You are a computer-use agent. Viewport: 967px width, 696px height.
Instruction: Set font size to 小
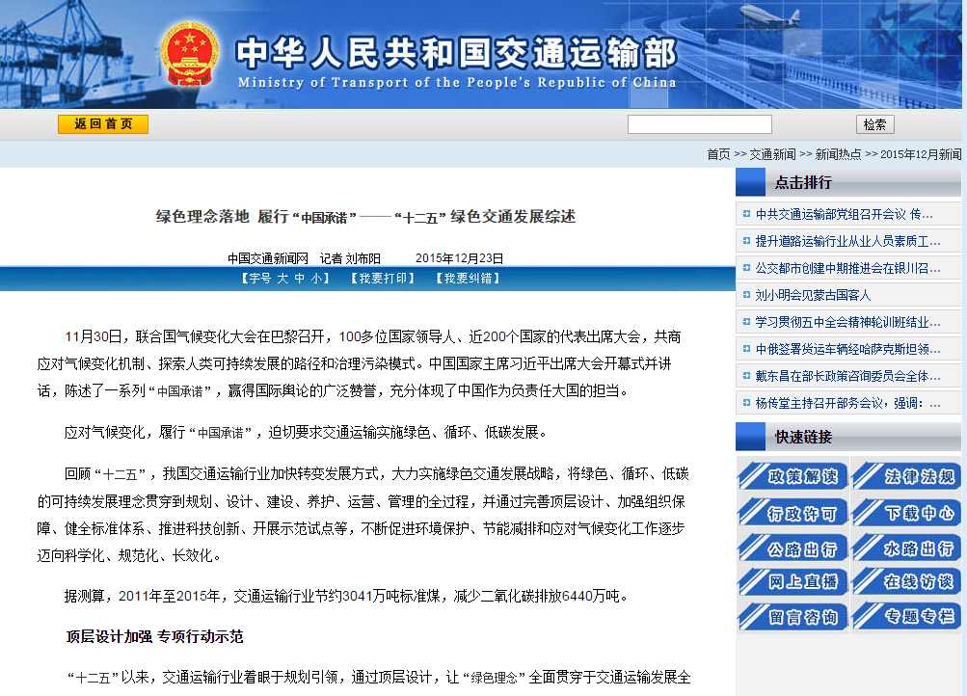point(316,278)
